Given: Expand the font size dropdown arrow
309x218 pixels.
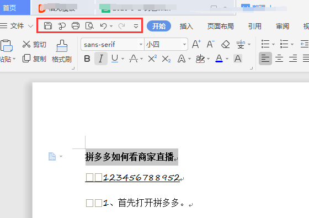Looking at the screenshot, I should [x=185, y=45].
